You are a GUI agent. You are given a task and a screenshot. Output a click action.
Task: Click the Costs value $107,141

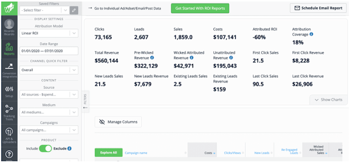225,37
